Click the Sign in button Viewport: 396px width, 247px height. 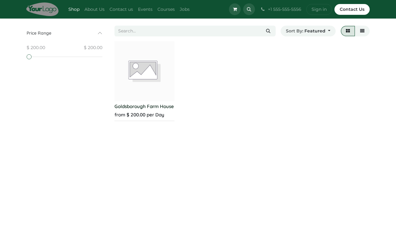point(319,9)
